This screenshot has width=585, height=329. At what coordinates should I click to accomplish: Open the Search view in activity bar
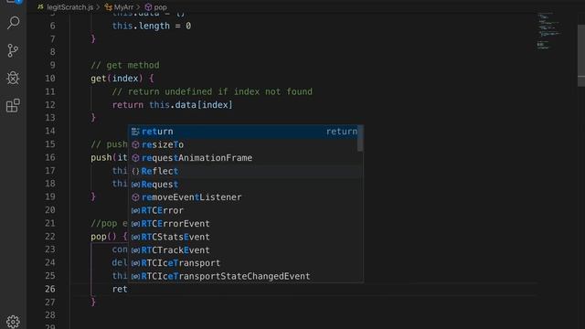13,23
